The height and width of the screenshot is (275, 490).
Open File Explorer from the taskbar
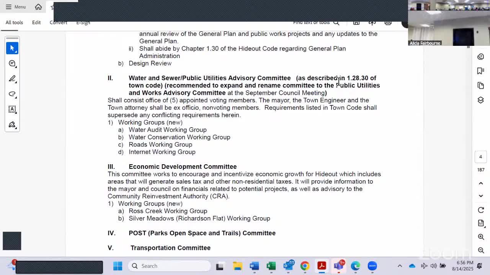(237, 266)
